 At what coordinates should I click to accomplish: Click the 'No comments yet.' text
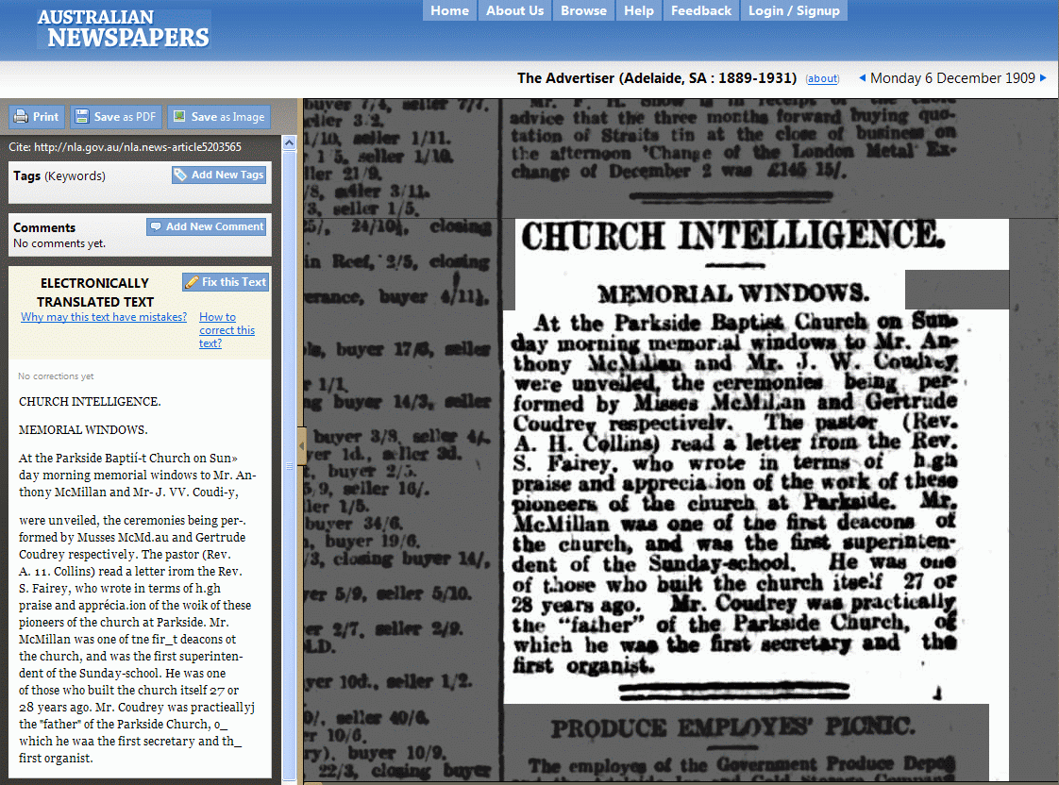[x=59, y=243]
